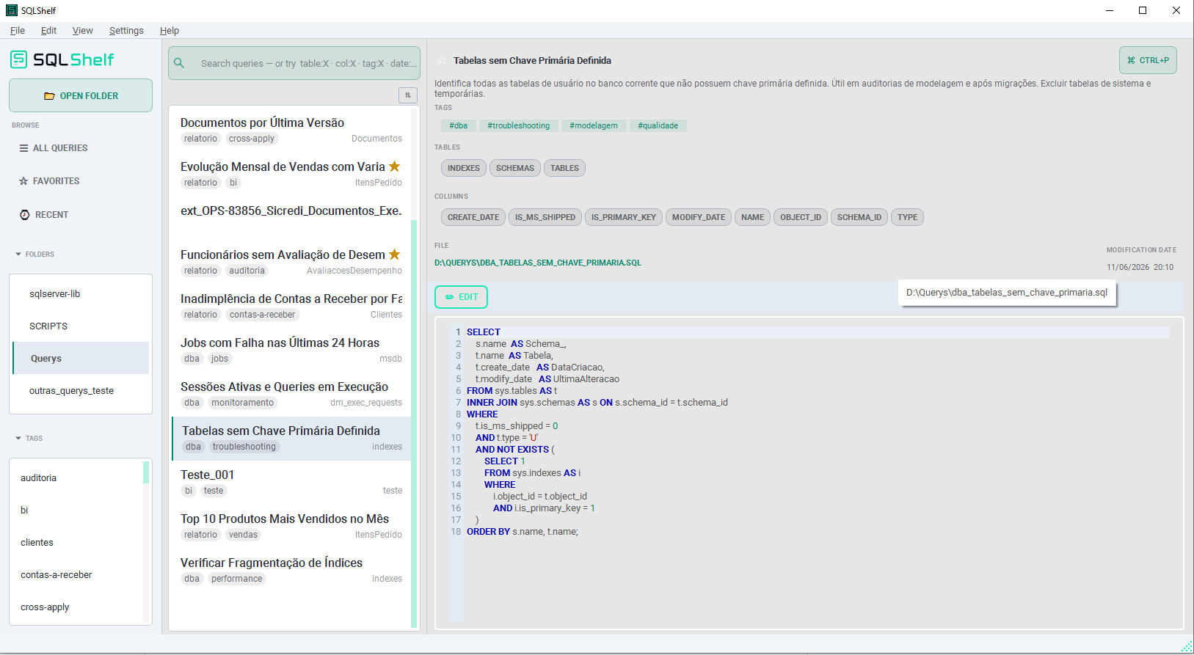Open Top 10 Produtos Mais Vendidos query
Viewport: 1194px width, 655px height.
[291, 526]
